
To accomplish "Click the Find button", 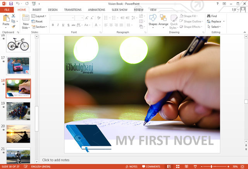I will click(x=212, y=16).
